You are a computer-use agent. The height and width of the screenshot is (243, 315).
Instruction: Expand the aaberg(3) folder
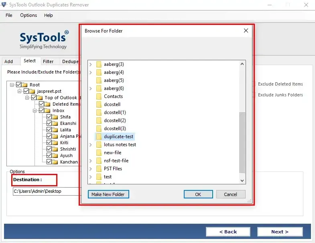point(91,64)
